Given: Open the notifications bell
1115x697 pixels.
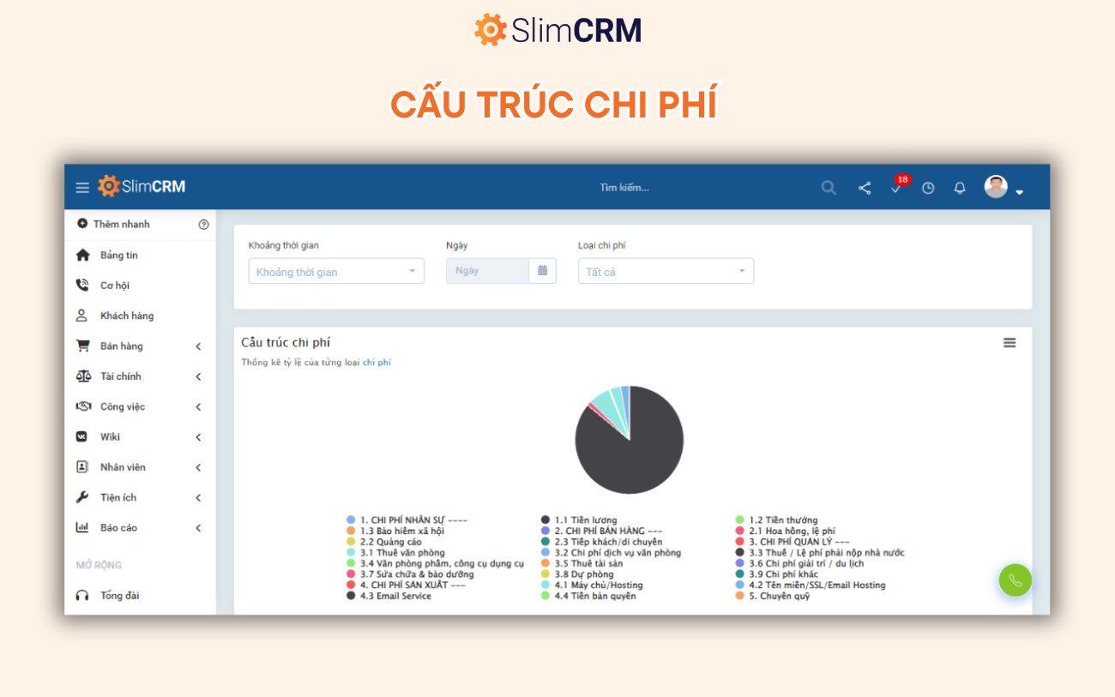Looking at the screenshot, I should tap(960, 188).
